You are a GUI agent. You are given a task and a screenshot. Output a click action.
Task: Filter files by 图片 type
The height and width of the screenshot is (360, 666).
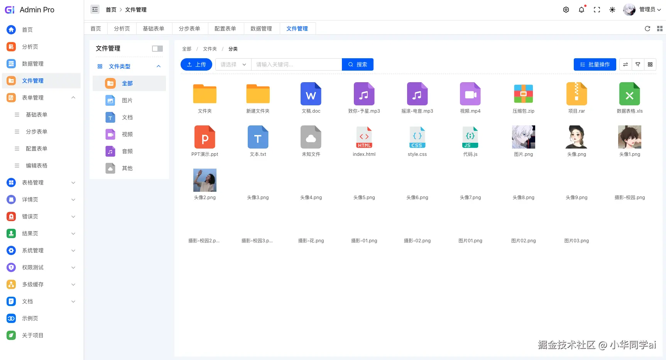(129, 100)
